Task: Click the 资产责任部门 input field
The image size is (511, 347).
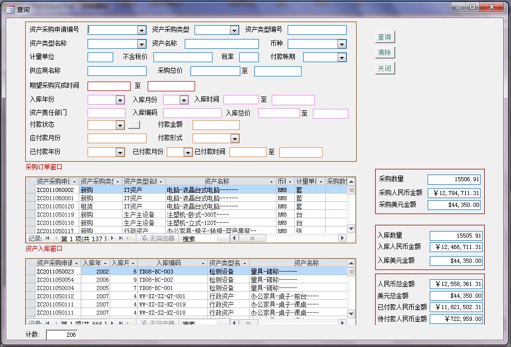Action: 107,113
